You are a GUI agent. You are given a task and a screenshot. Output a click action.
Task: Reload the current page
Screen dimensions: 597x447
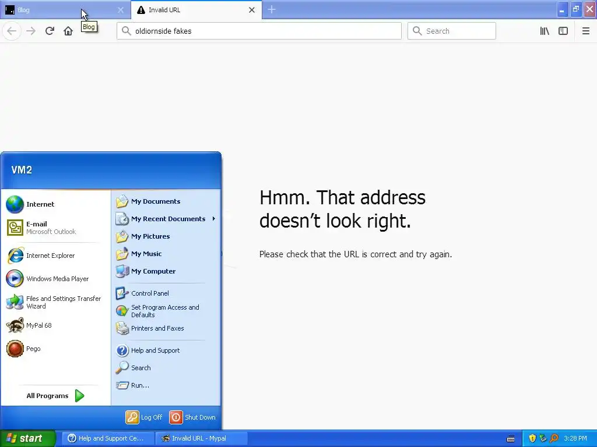pyautogui.click(x=50, y=31)
